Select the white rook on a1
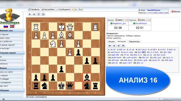Viewport: 181px width, 101px height. click(95, 27)
